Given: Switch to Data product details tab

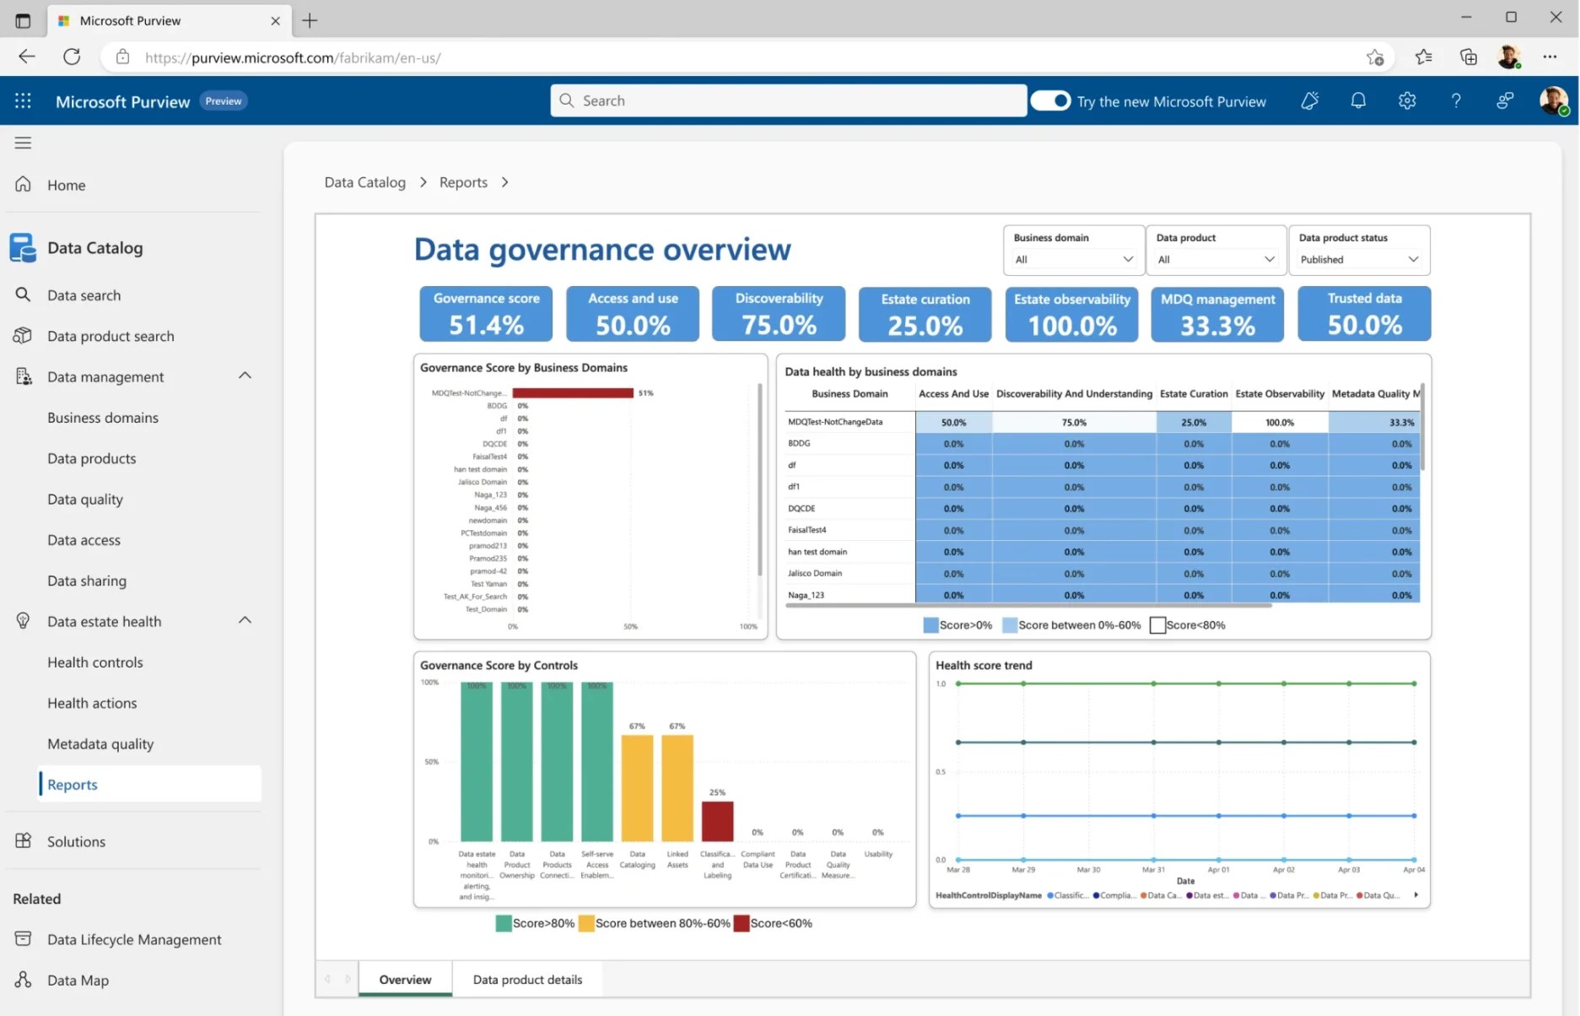Looking at the screenshot, I should click(x=527, y=979).
